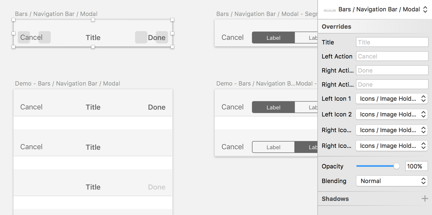This screenshot has width=432, height=215.
Task: Change Blending mode from Normal
Action: pyautogui.click(x=392, y=181)
